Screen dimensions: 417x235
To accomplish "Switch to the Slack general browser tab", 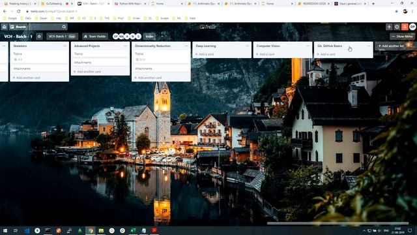I will 351,4.
